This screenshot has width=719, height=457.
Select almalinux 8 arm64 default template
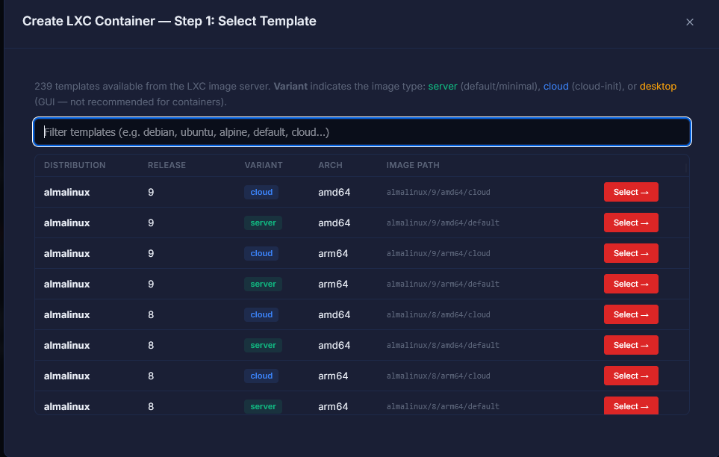(630, 405)
